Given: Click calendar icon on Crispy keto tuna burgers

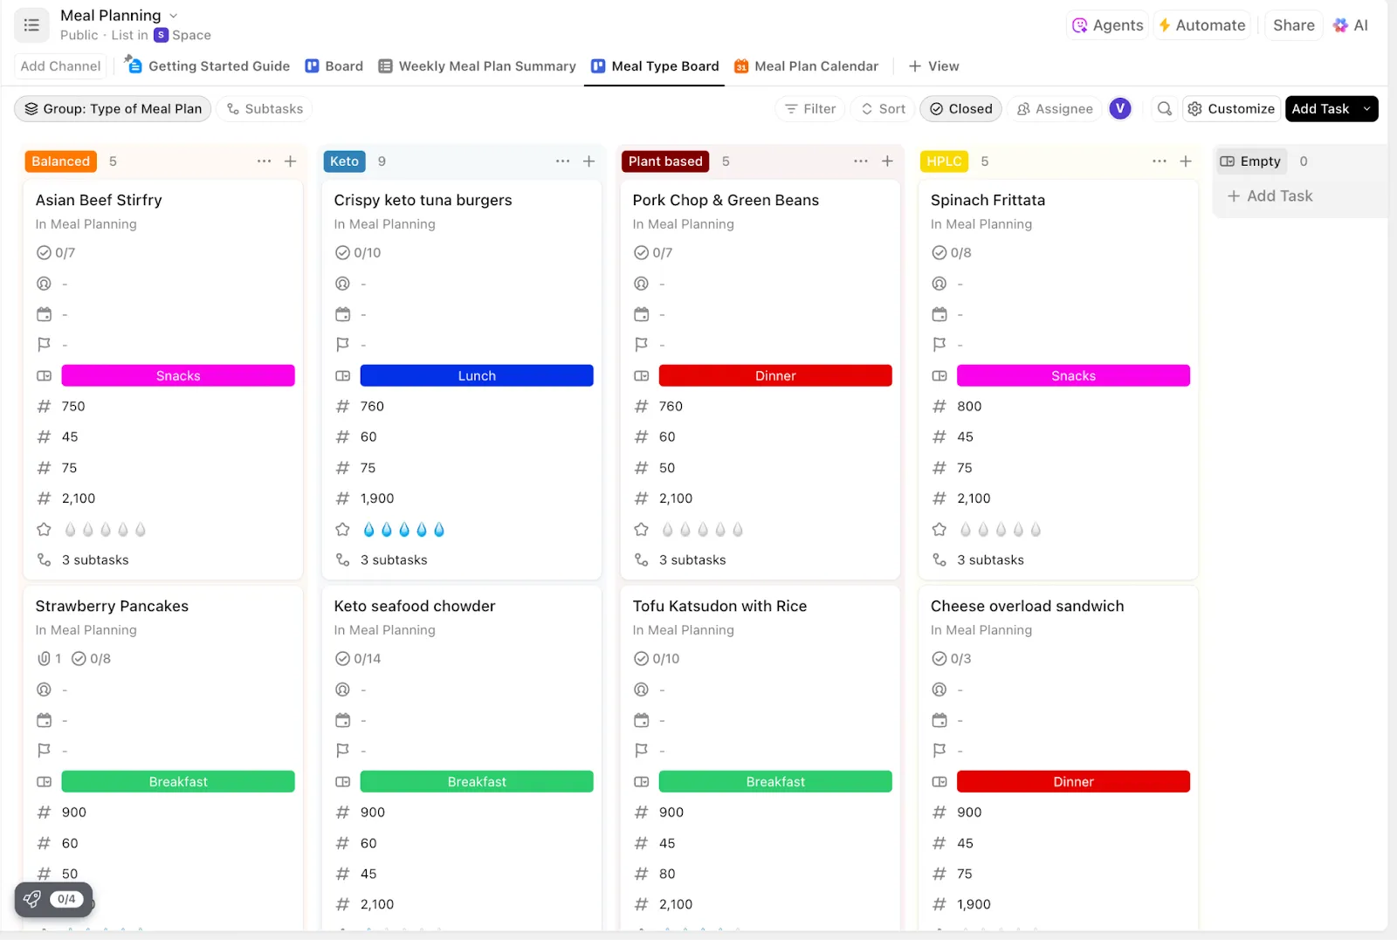Looking at the screenshot, I should (343, 314).
